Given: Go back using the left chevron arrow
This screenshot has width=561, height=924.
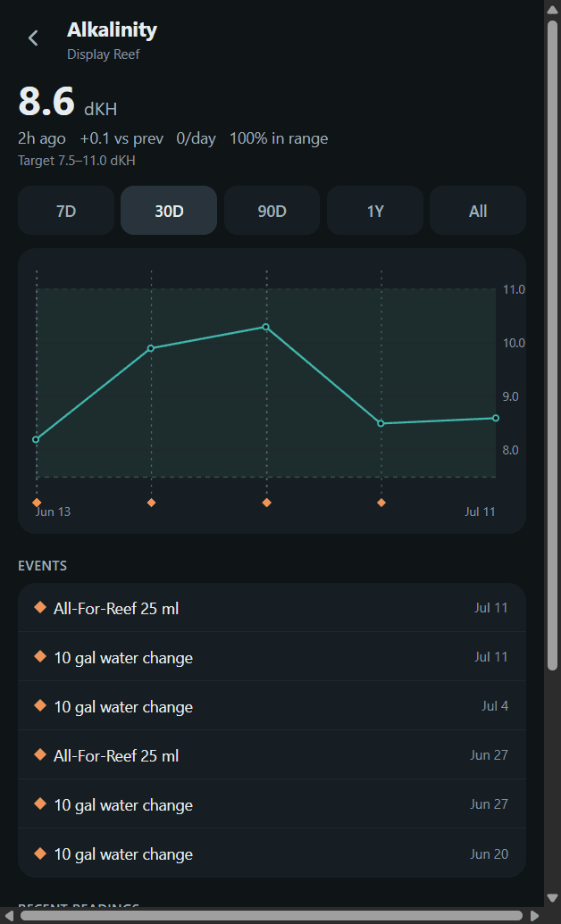Looking at the screenshot, I should click(33, 38).
